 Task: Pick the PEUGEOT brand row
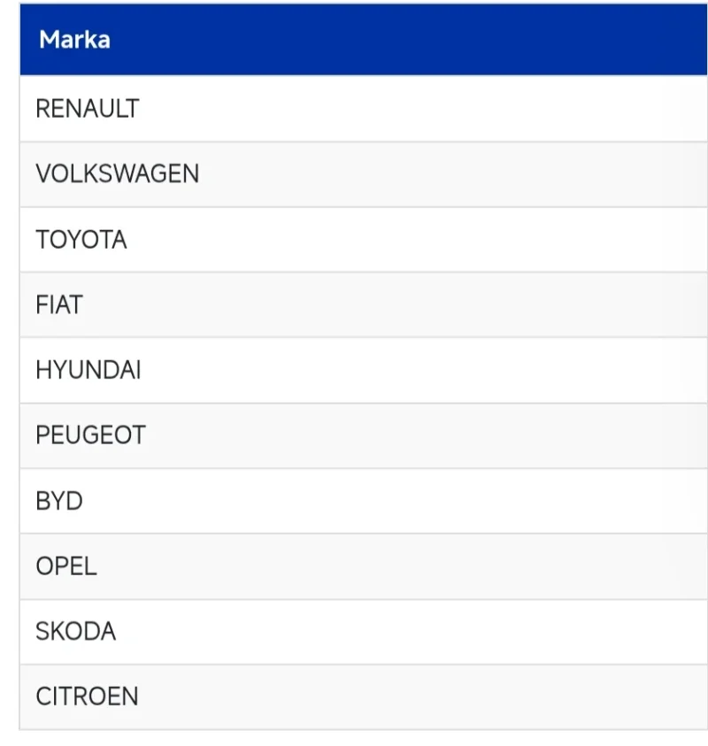pos(354,436)
